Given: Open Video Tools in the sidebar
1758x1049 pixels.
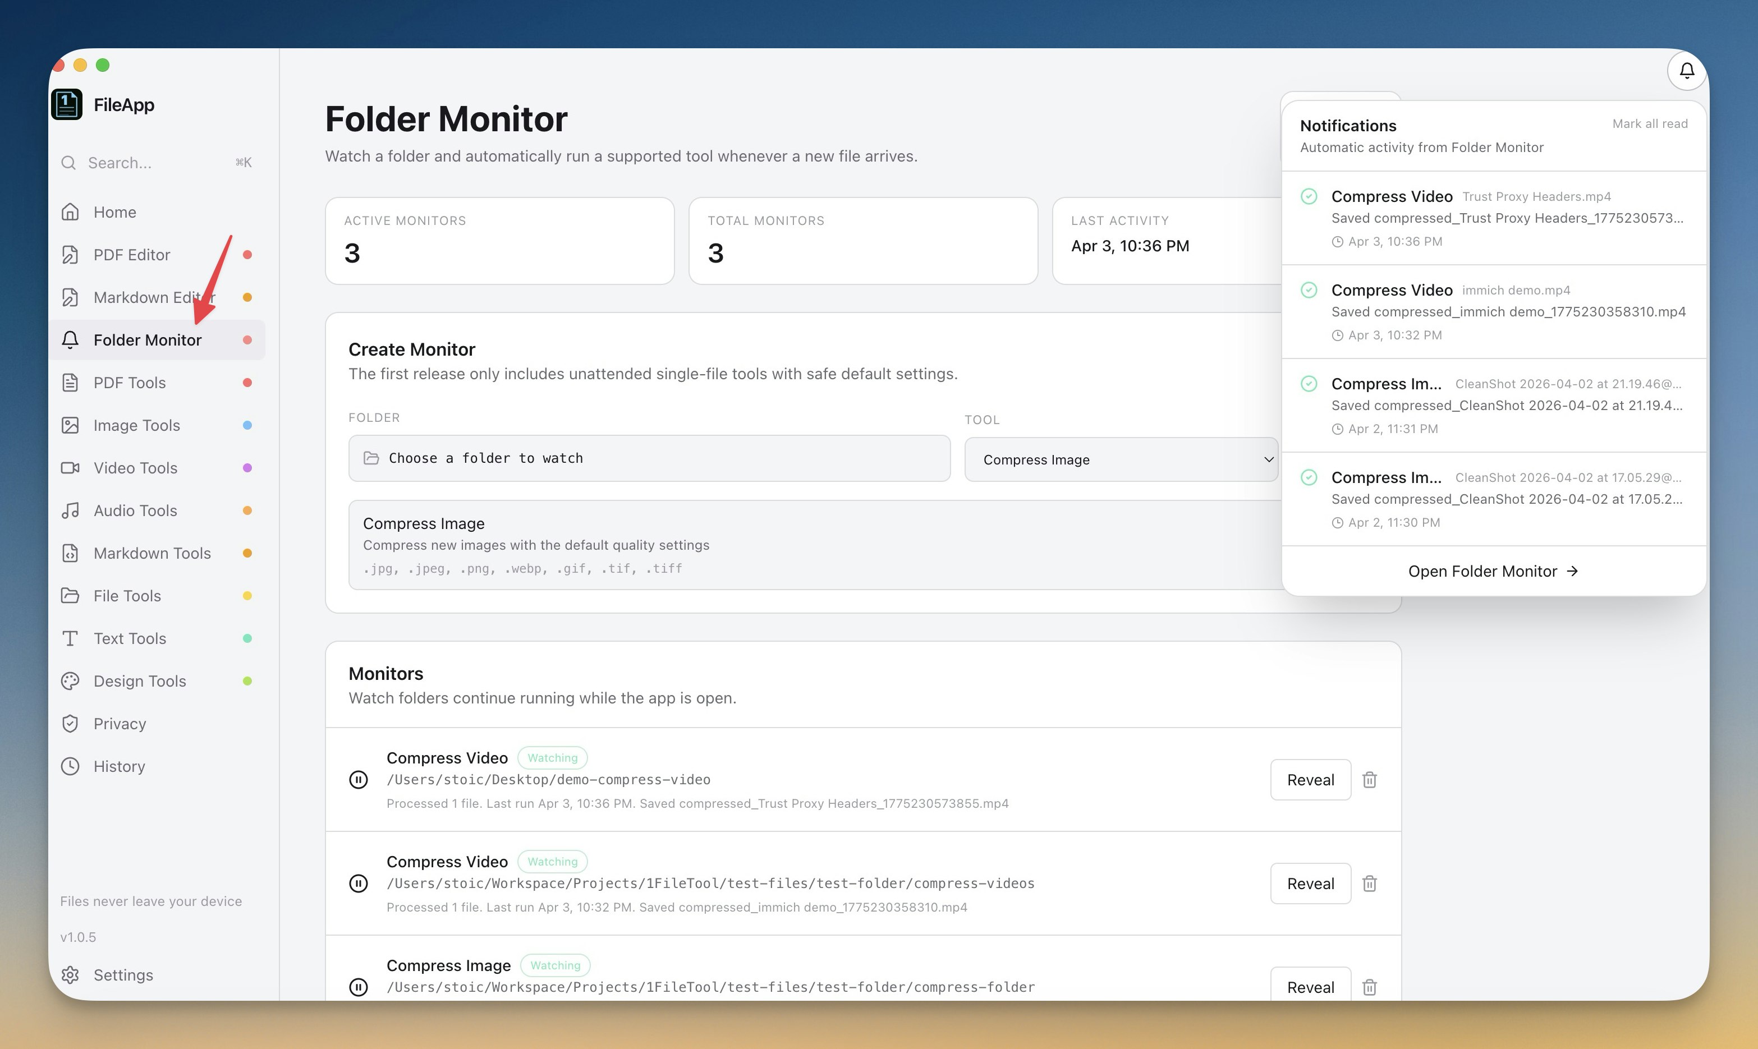Looking at the screenshot, I should pos(135,468).
